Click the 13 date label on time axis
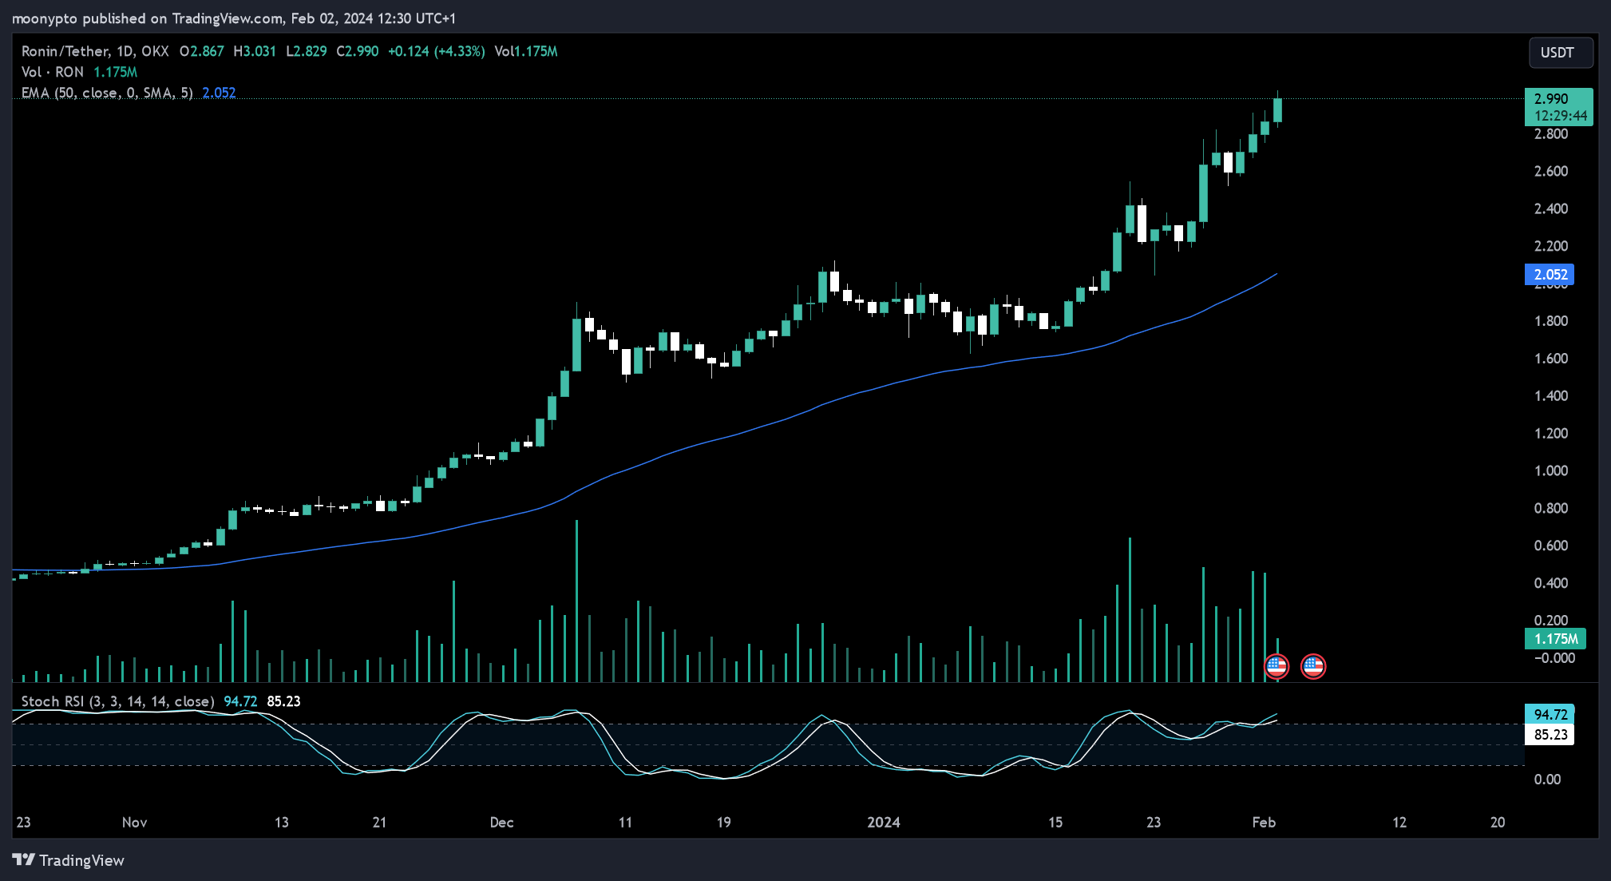The image size is (1611, 881). 281,822
